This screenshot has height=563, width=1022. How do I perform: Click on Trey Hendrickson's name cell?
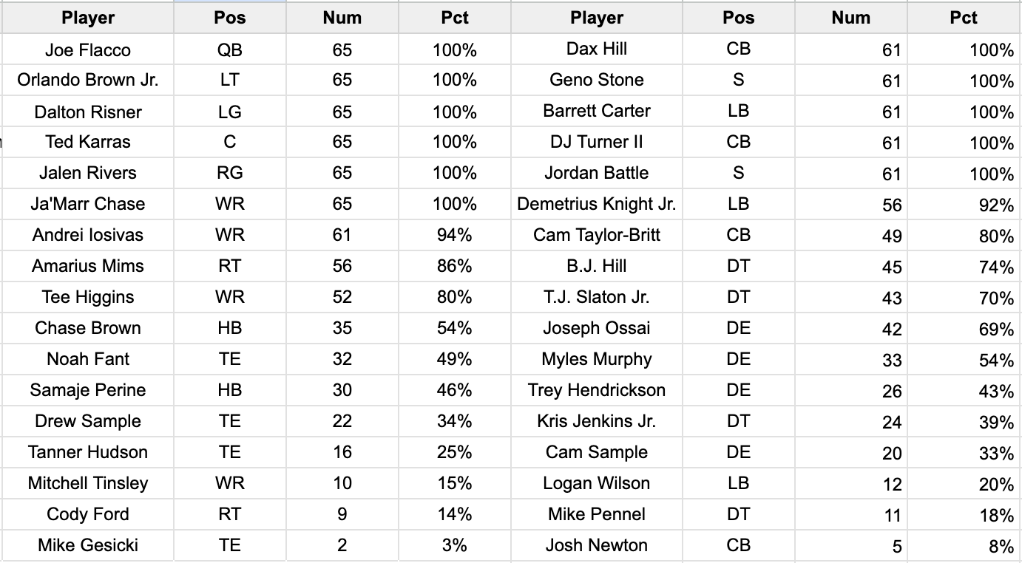(x=596, y=390)
